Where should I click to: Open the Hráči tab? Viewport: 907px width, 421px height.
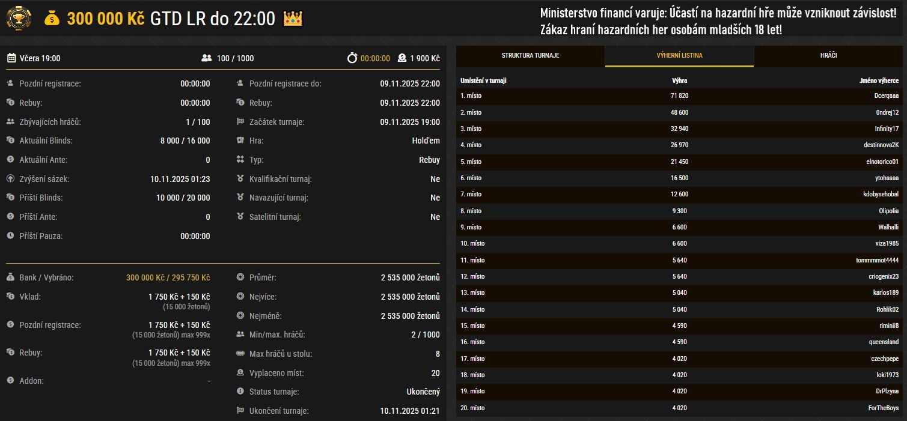tap(828, 56)
